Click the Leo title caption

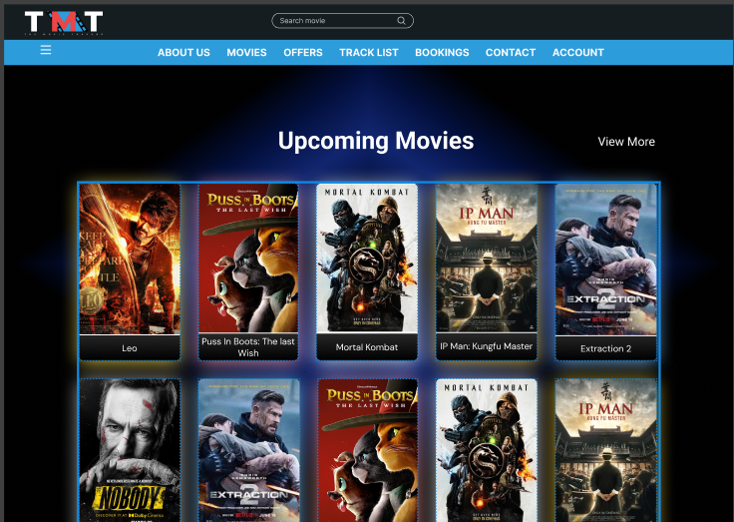click(130, 348)
